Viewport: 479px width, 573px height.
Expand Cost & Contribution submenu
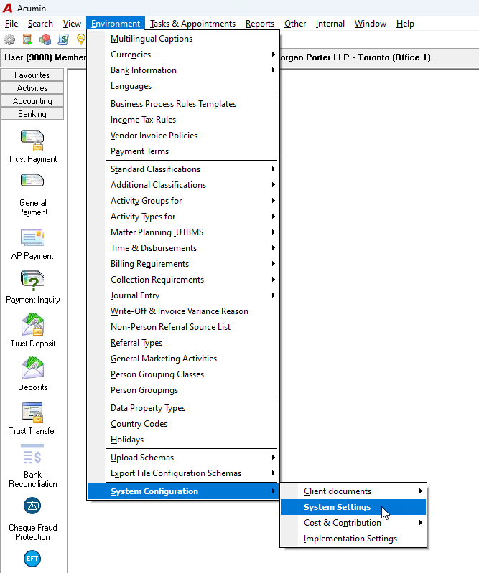click(353, 523)
